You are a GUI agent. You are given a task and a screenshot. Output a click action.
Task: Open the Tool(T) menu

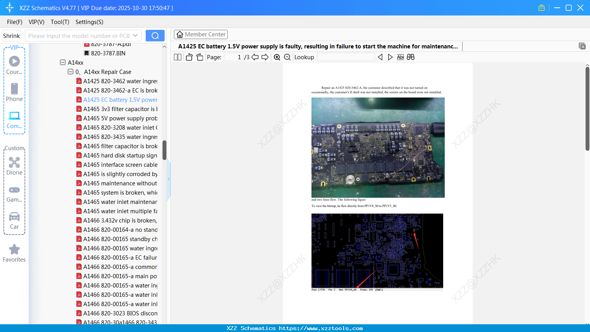point(60,22)
